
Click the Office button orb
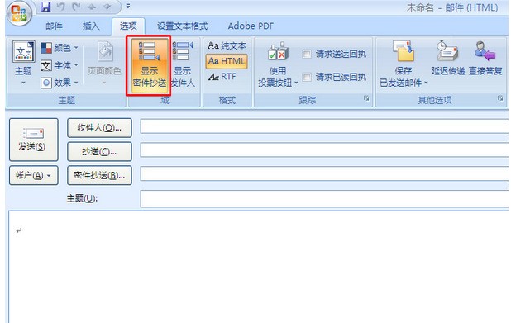(19, 13)
